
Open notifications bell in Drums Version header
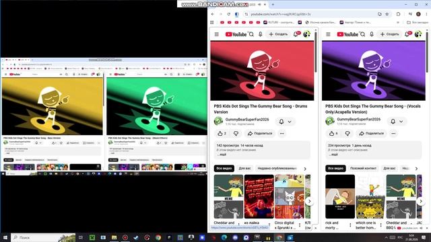coord(296,34)
